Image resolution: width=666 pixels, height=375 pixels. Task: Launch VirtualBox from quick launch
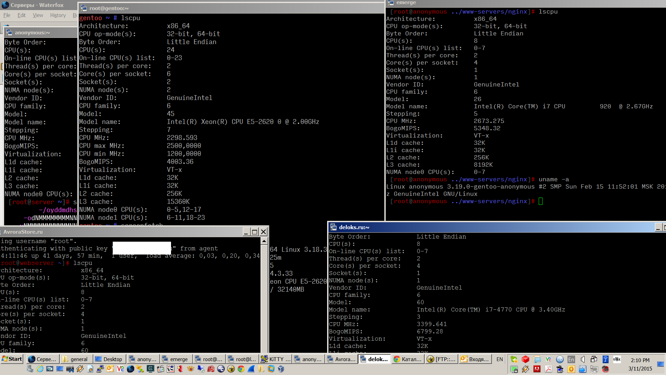click(281, 369)
